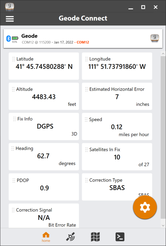Grab the Speed tile drag handle

pyautogui.click(x=86, y=120)
